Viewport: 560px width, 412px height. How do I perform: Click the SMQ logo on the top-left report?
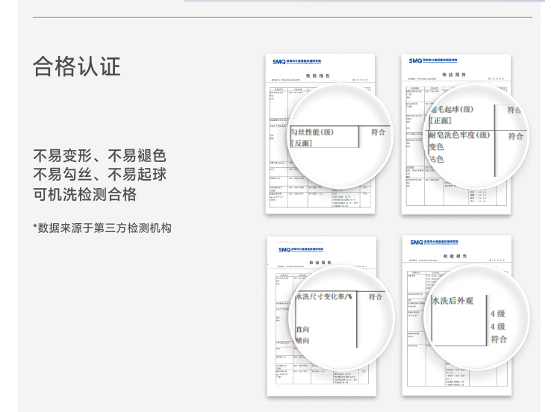tap(280, 63)
